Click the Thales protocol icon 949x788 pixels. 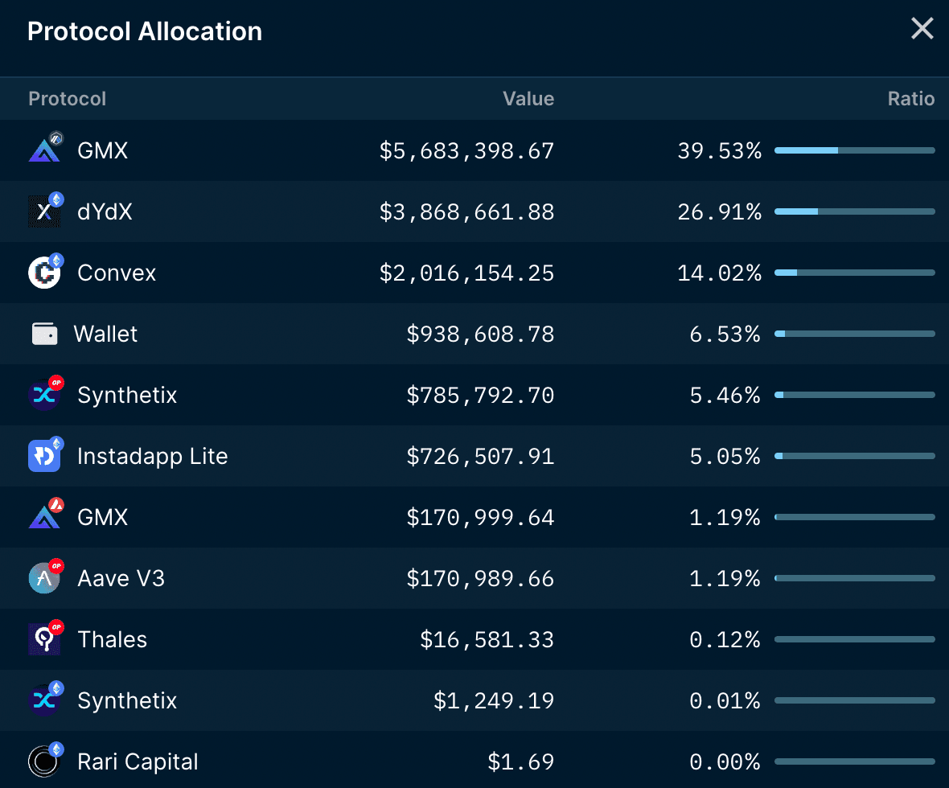click(x=44, y=639)
